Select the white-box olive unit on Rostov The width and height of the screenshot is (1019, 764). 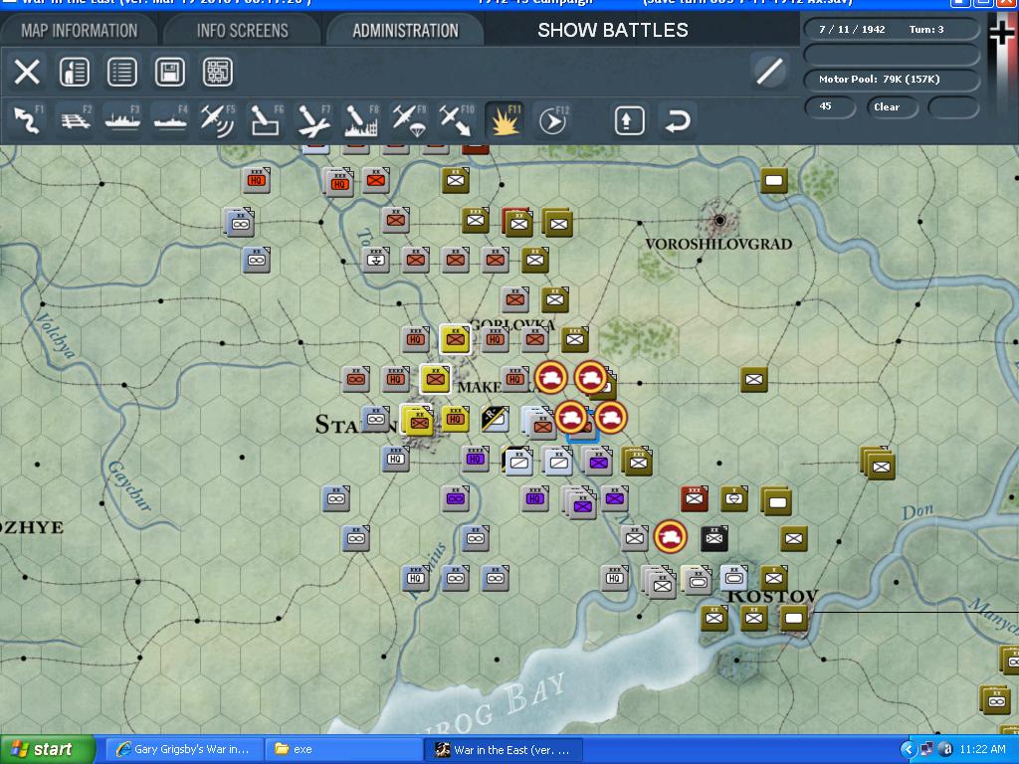click(x=793, y=618)
